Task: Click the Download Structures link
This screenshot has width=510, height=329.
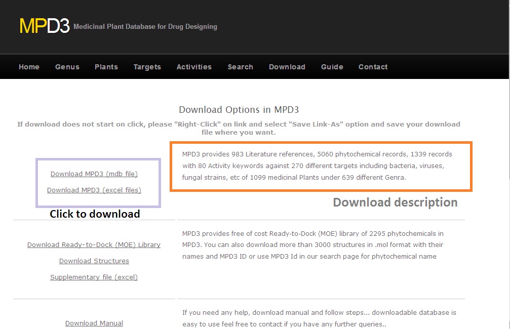Action: click(94, 261)
